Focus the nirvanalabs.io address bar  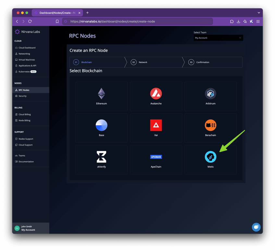click(x=138, y=21)
